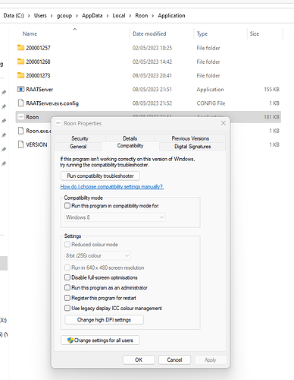Viewport: 294px width, 380px height.
Task: Check Run this program as an administrator
Action: (67, 287)
